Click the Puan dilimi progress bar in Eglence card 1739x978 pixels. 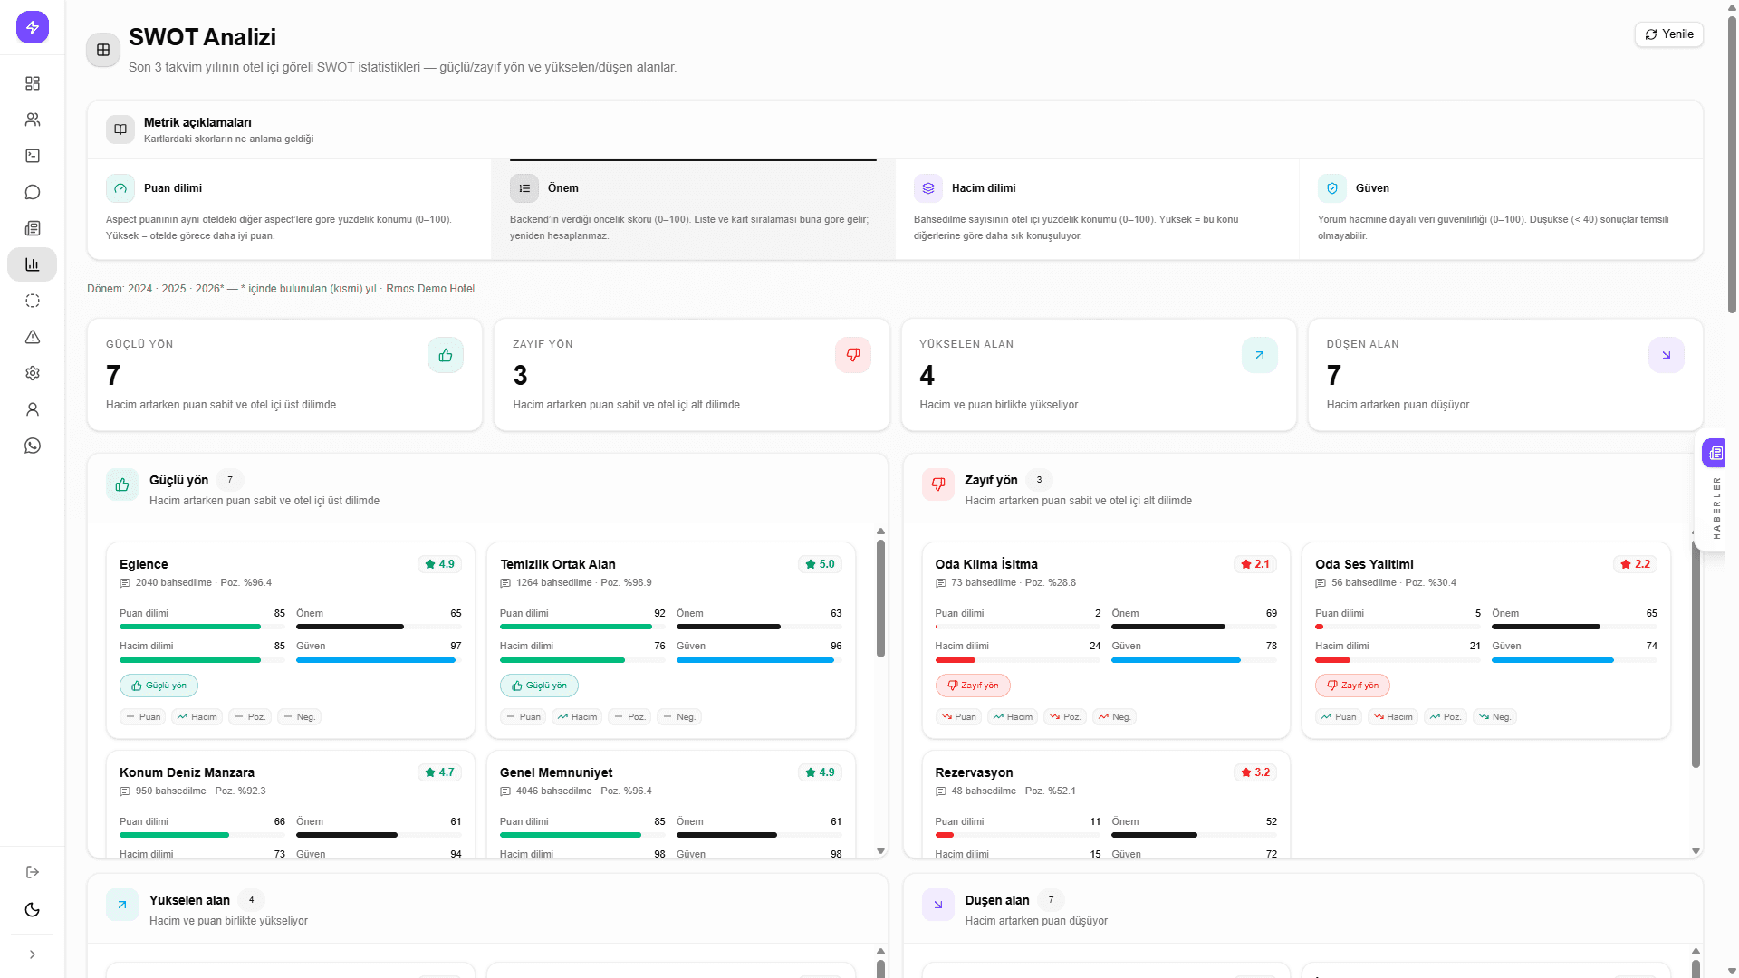[202, 627]
